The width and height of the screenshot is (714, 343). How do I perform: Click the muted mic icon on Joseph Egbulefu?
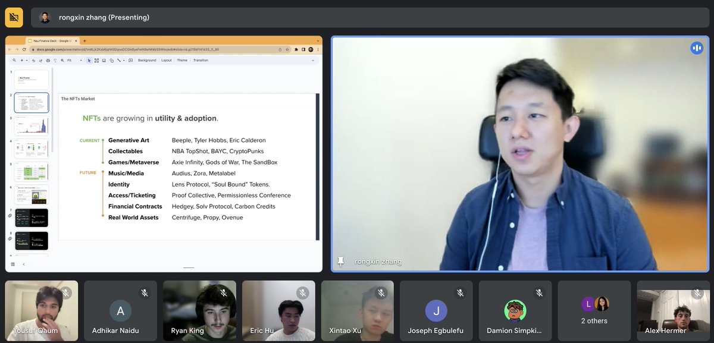[x=460, y=292]
